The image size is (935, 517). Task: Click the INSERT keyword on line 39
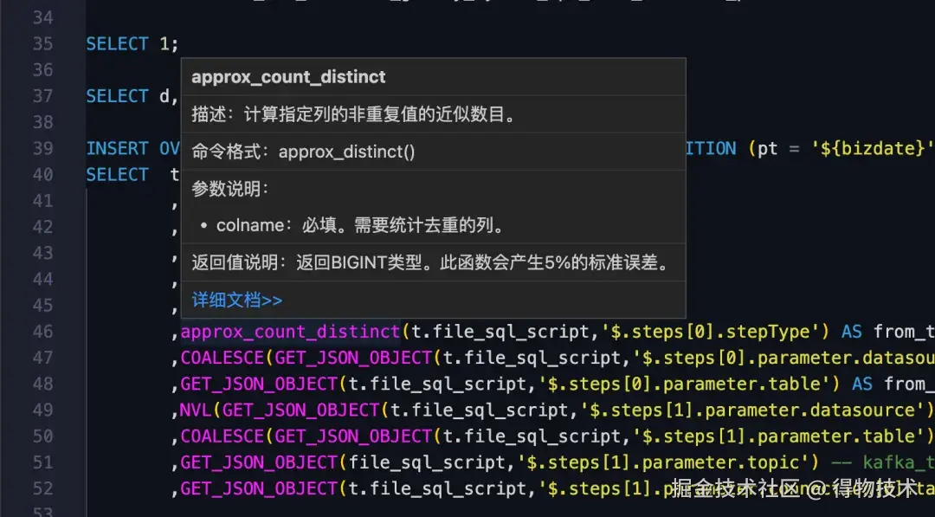point(117,147)
